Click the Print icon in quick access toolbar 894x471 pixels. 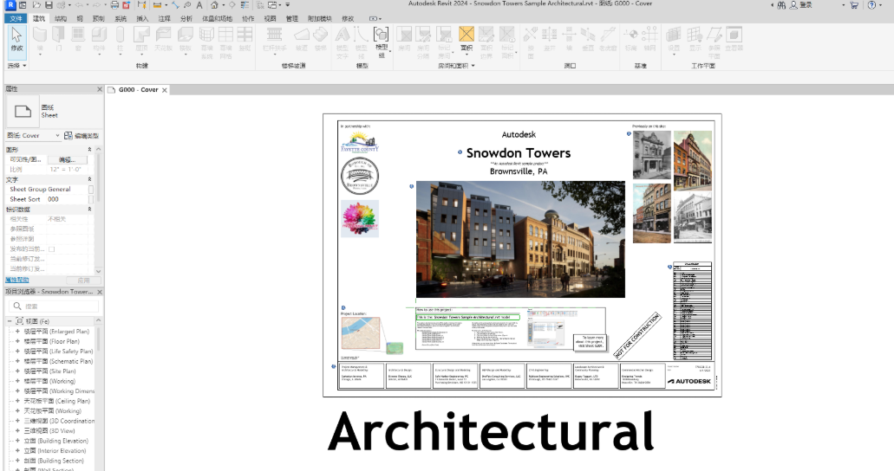click(x=114, y=5)
